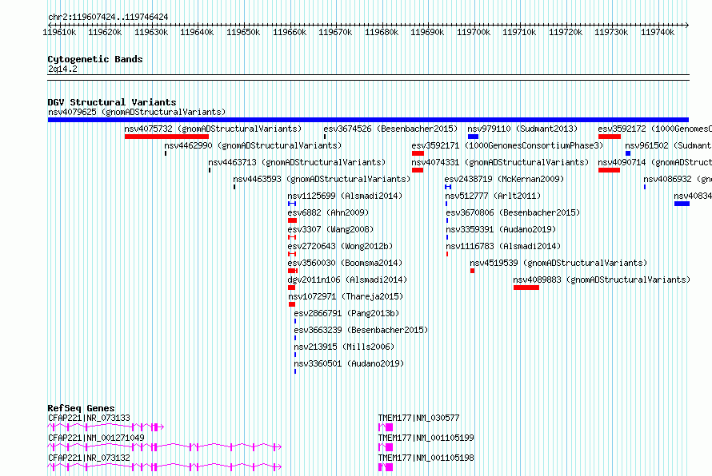
Task: Select the blue nsv979110 variant bar
Action: click(473, 137)
